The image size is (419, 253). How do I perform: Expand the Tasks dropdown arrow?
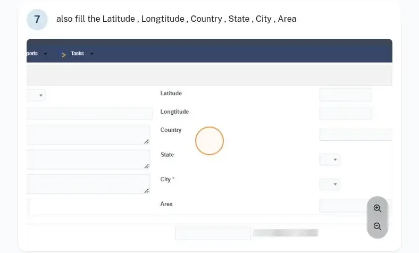pos(92,54)
